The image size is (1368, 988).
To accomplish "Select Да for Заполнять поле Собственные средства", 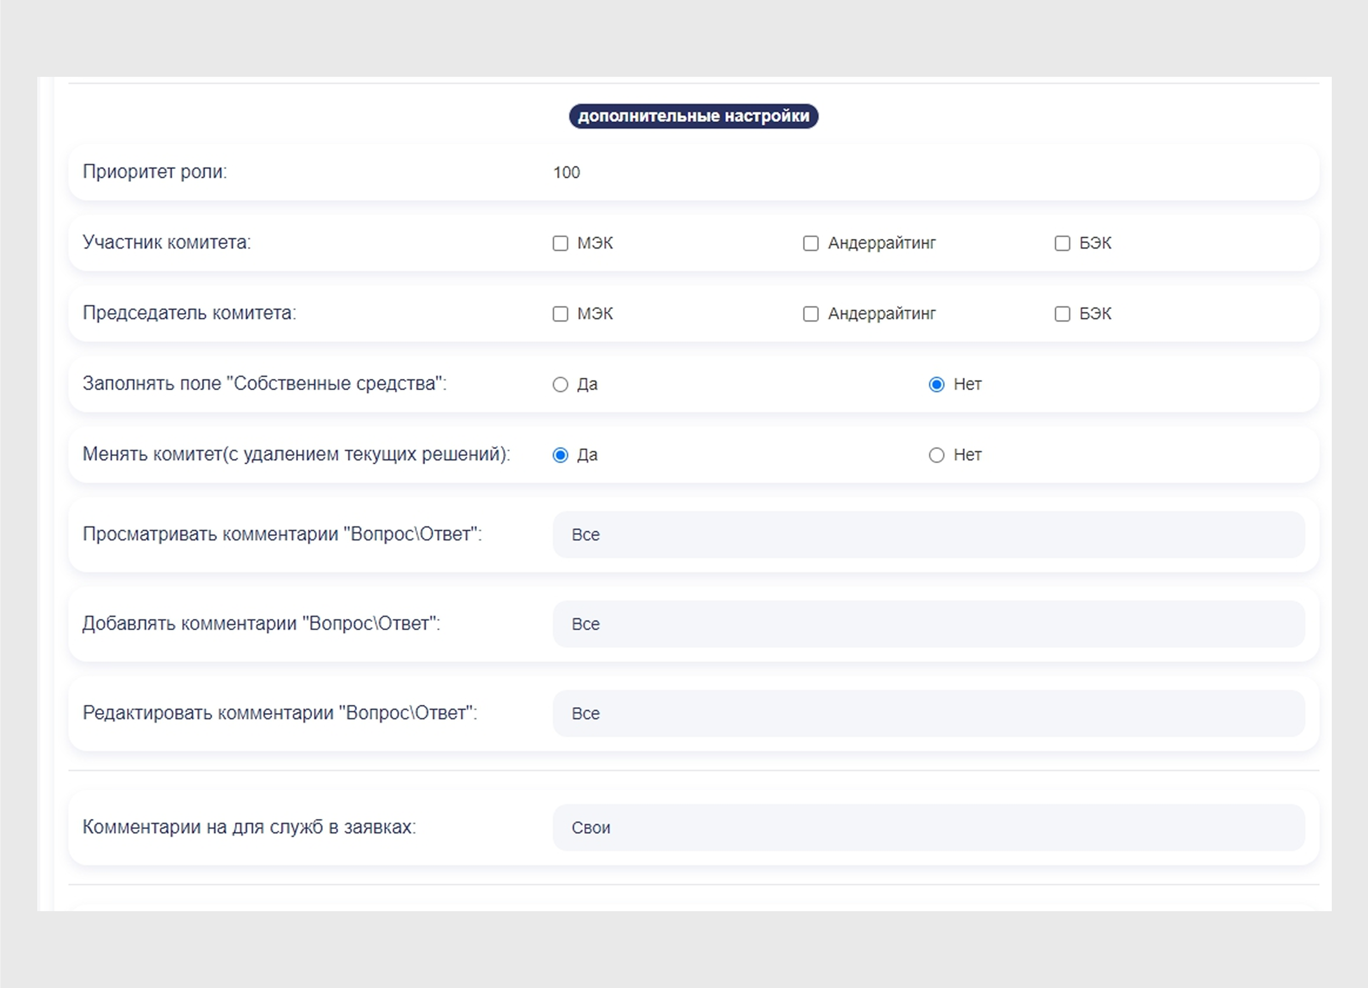I will [561, 384].
